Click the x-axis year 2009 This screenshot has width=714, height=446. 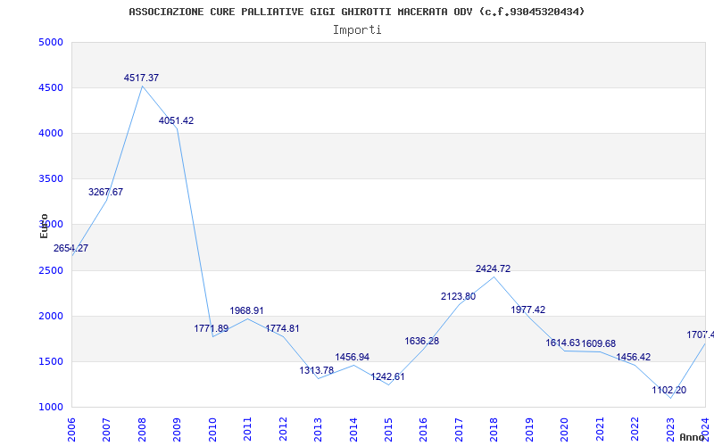pos(177,430)
